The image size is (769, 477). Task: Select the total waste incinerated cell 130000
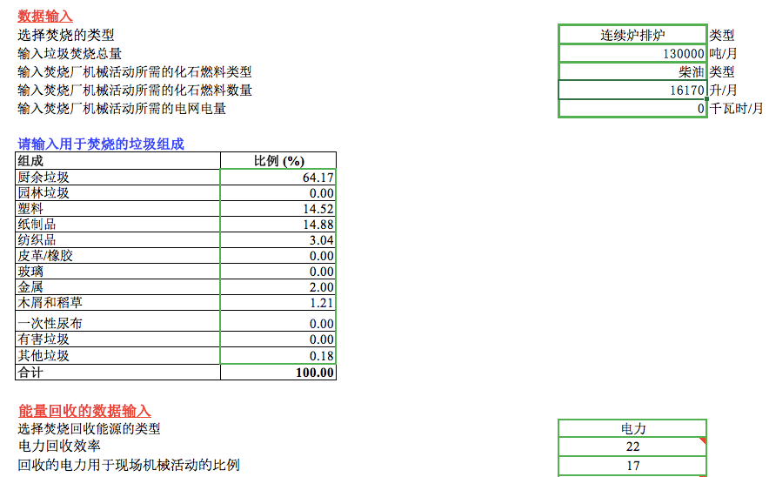click(632, 53)
